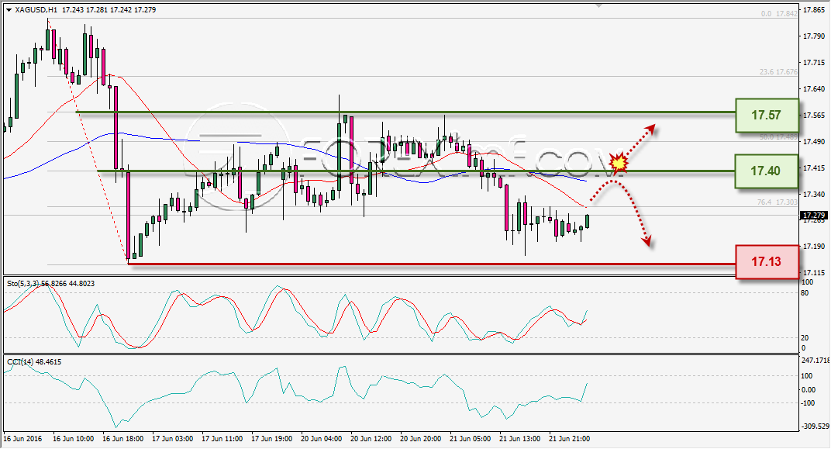Click time axis label 20 Jun 04:00

(x=321, y=439)
